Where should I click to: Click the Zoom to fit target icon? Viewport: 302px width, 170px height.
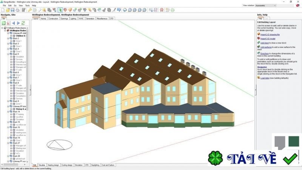[162, 10]
